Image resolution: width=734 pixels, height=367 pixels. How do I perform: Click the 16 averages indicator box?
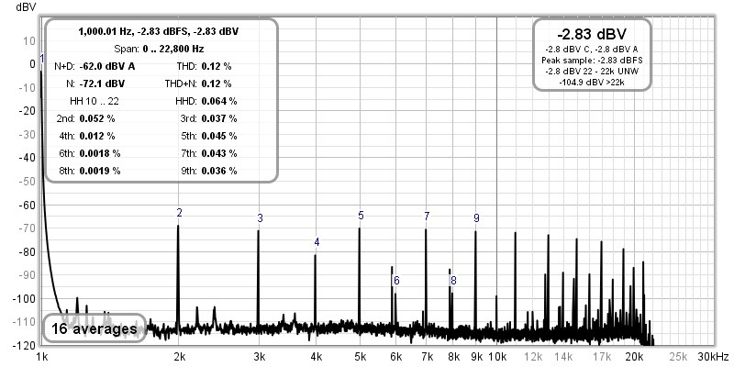pyautogui.click(x=95, y=328)
